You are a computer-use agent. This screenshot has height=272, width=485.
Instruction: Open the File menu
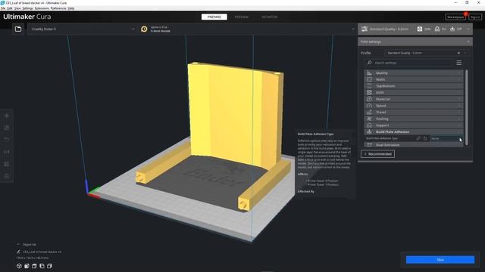3,8
